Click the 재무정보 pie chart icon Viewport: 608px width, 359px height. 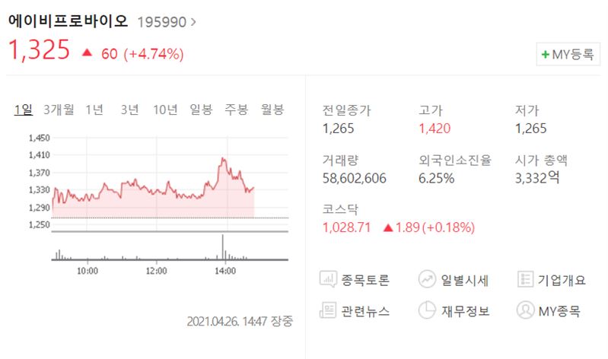(x=427, y=310)
